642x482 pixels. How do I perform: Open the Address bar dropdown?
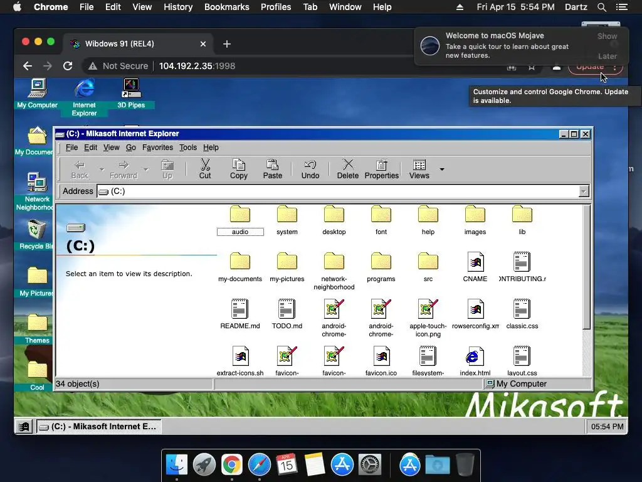tap(584, 191)
